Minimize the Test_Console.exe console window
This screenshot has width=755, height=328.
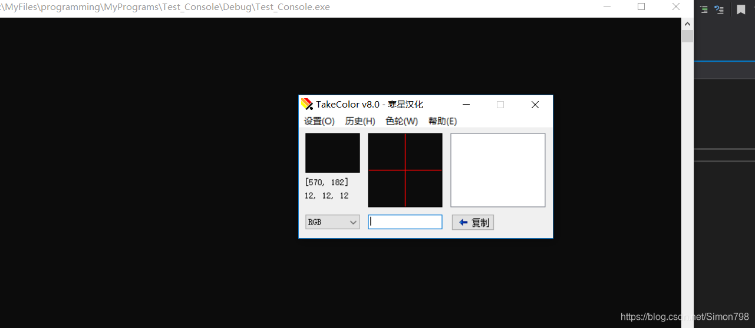pyautogui.click(x=607, y=6)
